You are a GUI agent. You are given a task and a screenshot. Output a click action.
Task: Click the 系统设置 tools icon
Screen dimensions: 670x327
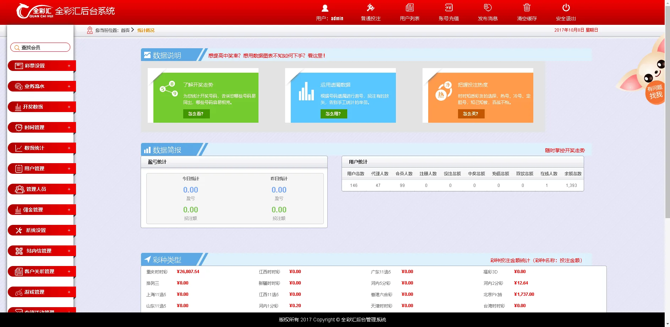(x=19, y=230)
